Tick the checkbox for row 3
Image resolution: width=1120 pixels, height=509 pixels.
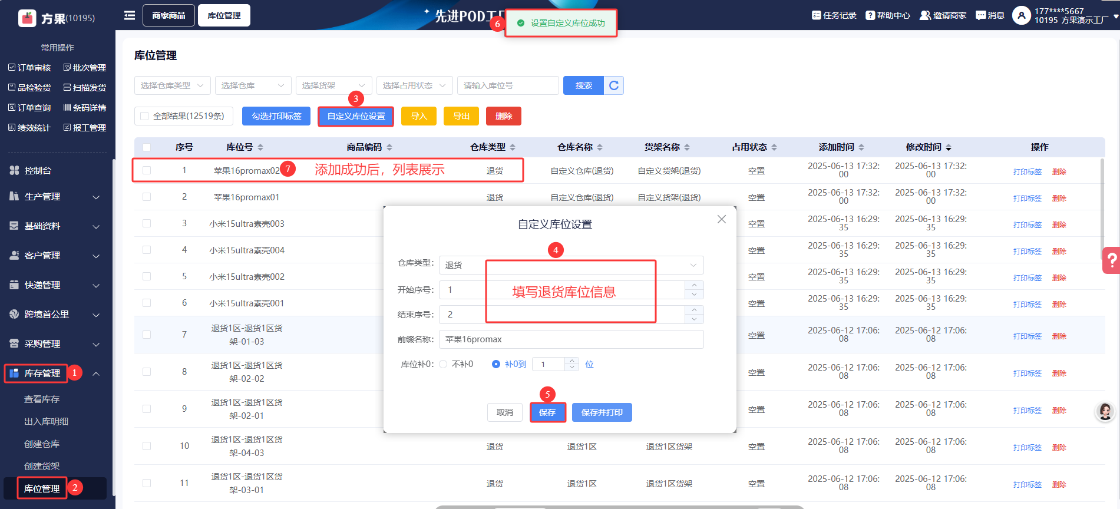coord(147,224)
